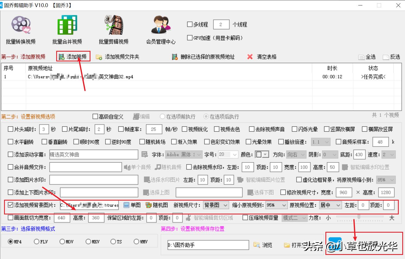The image size is (405, 259).
Task: Open the 新视频尺寸 背景图 dropdown
Action: (216, 205)
